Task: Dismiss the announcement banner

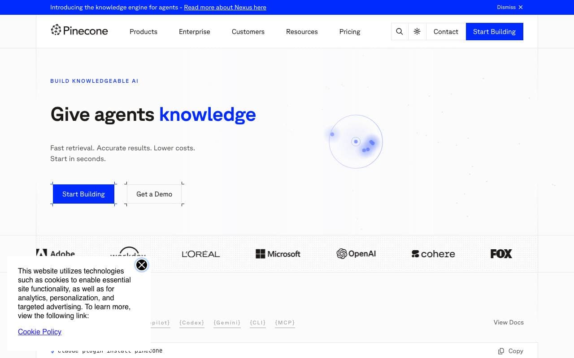Action: pos(510,7)
